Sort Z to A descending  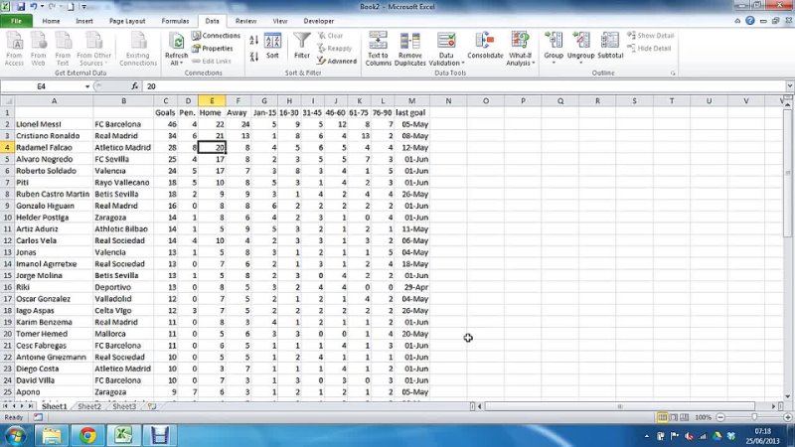click(x=254, y=57)
